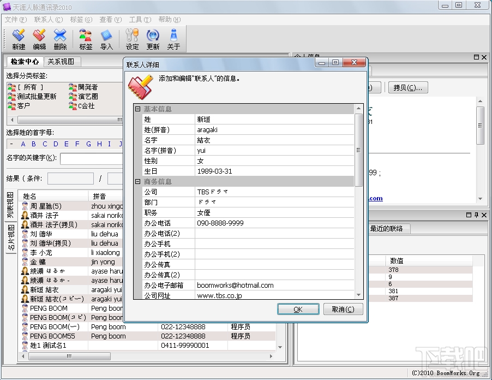Click the avatar icon of 周 星驰(5)
492x380 pixels.
[25, 206]
